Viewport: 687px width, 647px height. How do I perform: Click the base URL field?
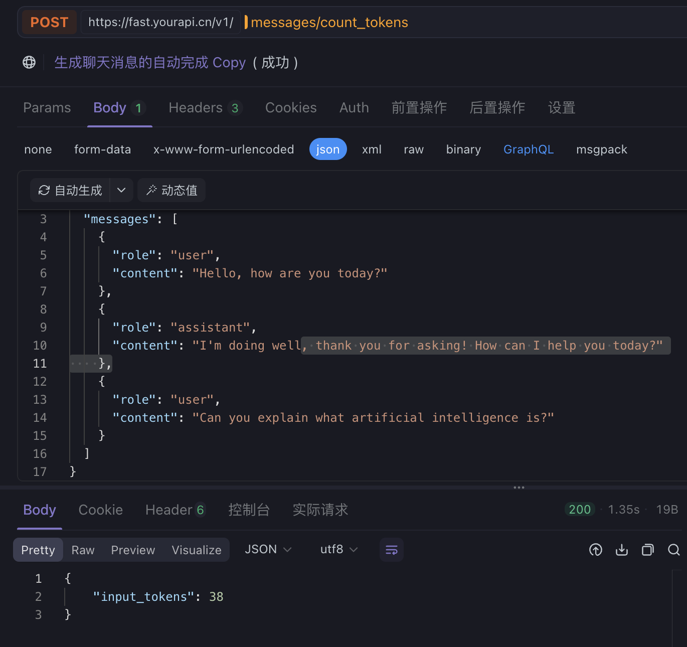160,22
